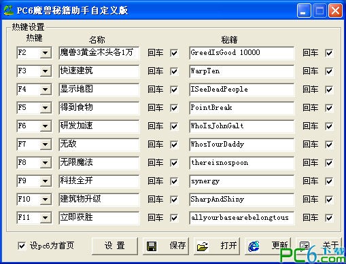The image size is (346, 264).
Task: Toggle name 回车 checkbox in F4 row
Action: click(174, 90)
